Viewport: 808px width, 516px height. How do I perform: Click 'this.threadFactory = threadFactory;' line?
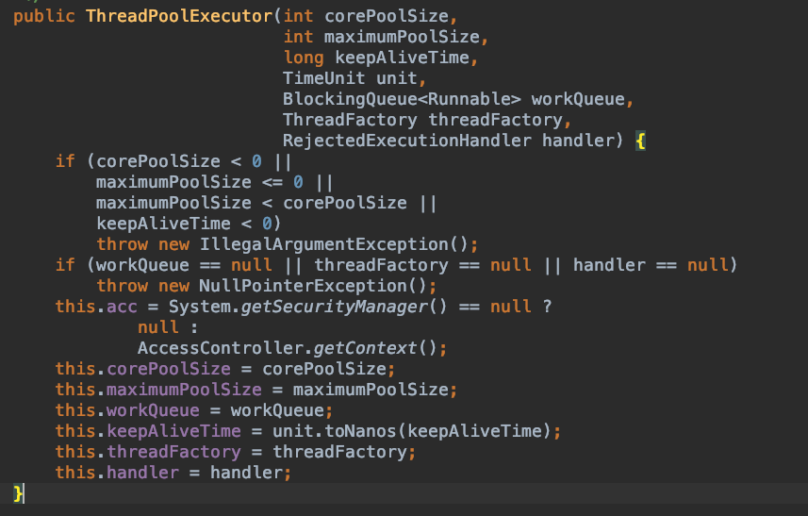tap(236, 452)
